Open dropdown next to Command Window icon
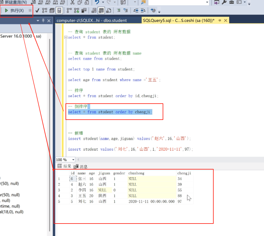The image size is (264, 236). [245, 2]
